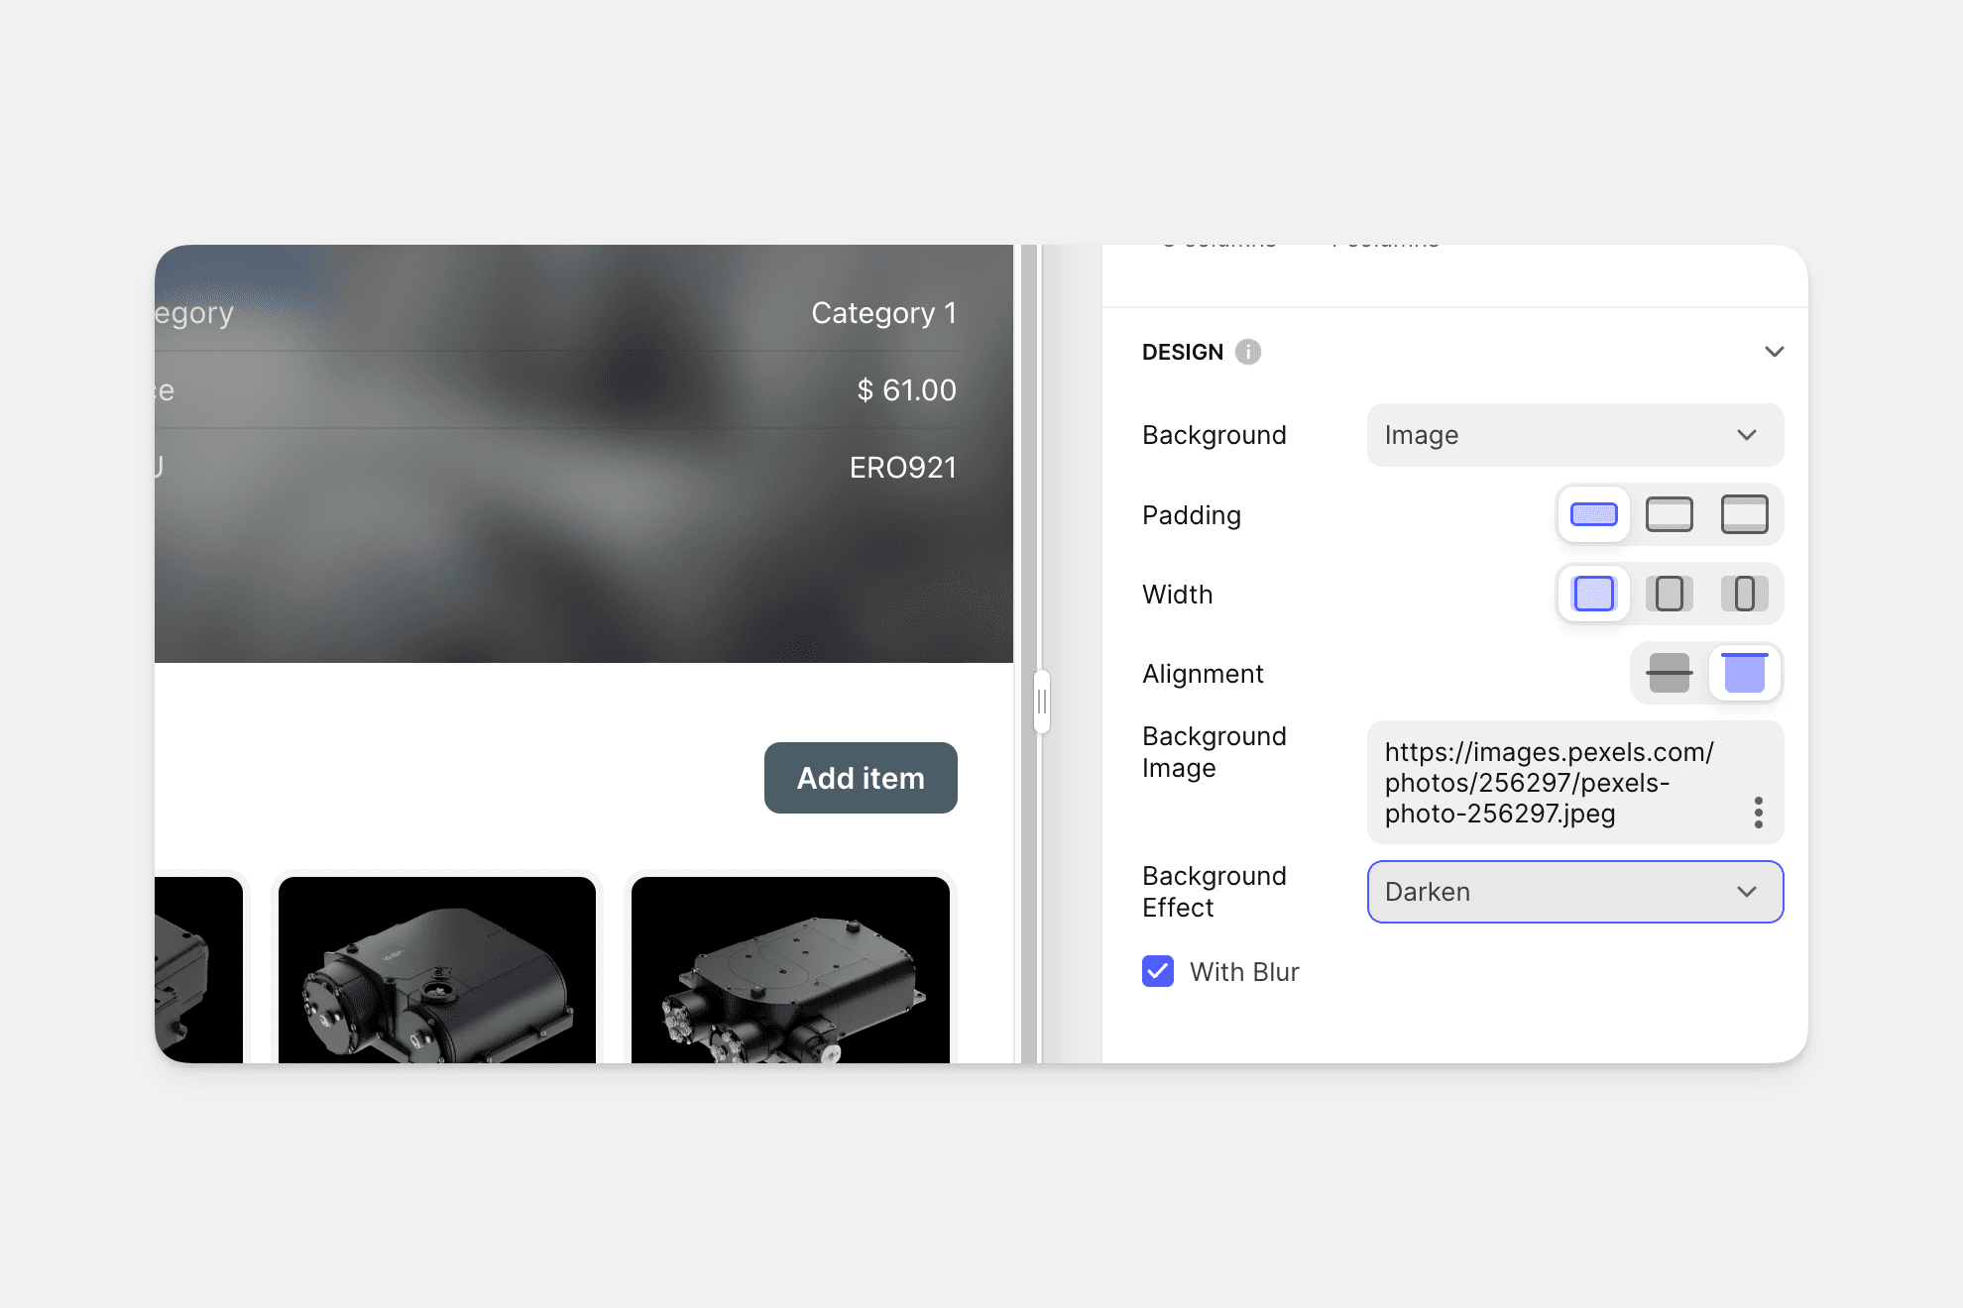Uncheck the With Blur checkbox
Image resolution: width=1963 pixels, height=1308 pixels.
tap(1158, 971)
